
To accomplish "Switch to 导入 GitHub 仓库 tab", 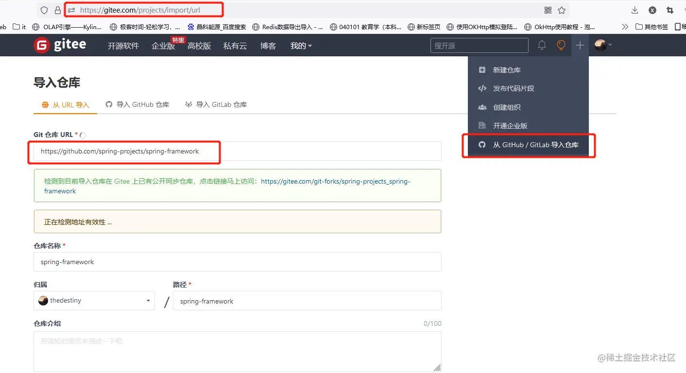I will coord(137,104).
